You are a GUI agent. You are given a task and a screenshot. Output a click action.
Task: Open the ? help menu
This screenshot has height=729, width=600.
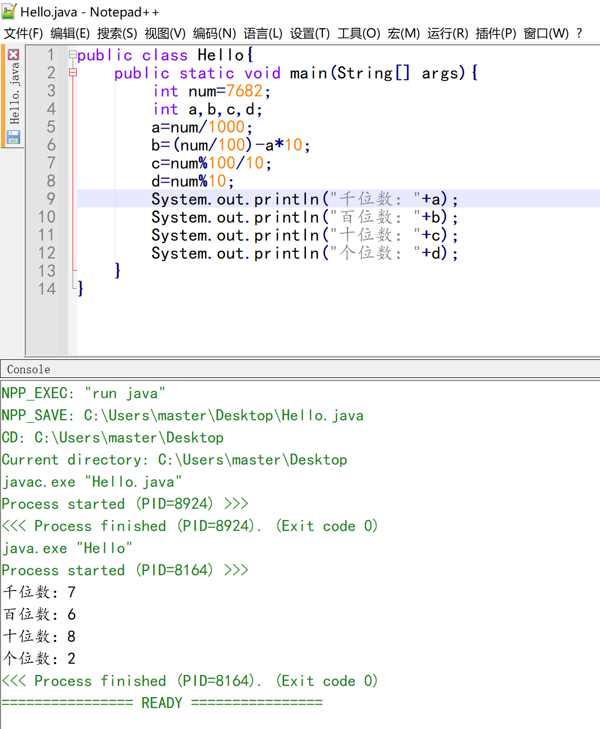point(579,33)
